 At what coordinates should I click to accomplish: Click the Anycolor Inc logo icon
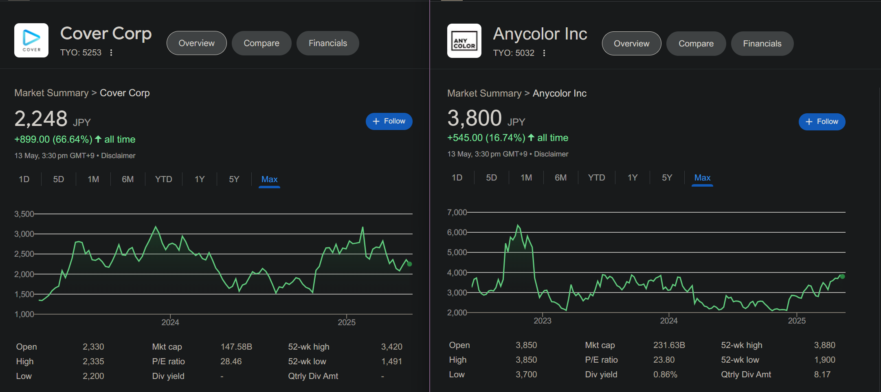(464, 41)
